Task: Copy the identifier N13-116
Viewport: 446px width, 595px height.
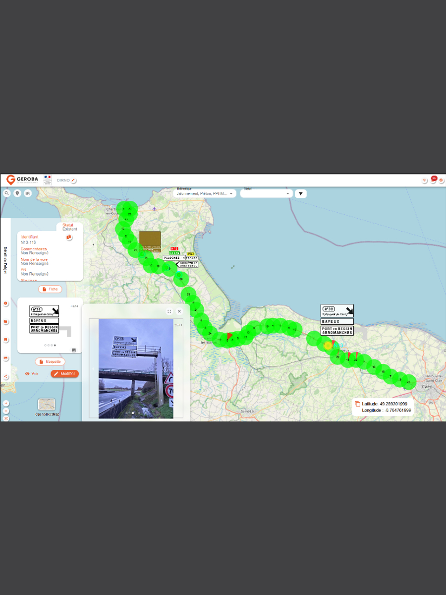Action: tap(69, 238)
